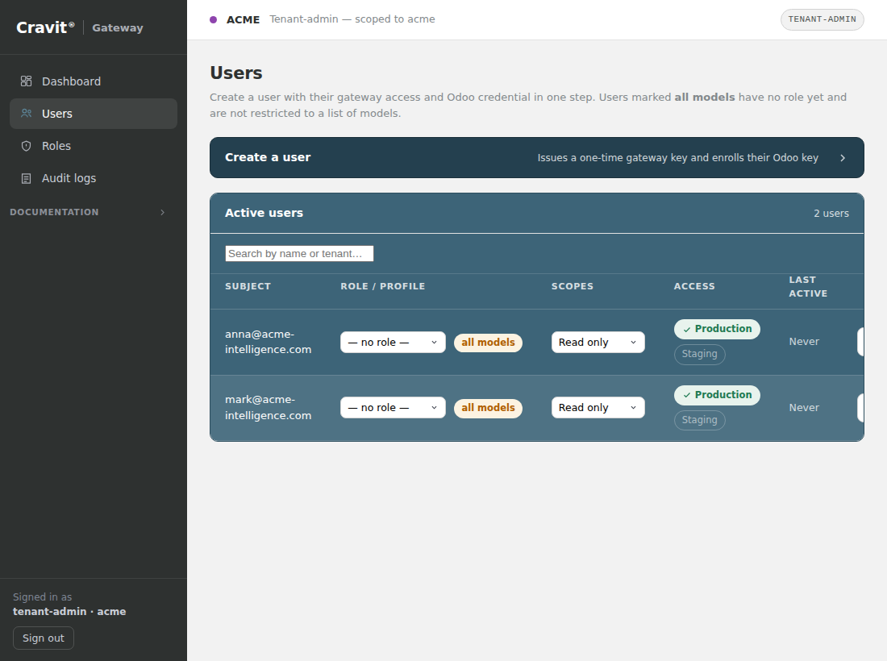Expand the Create a user panel arrow
The image size is (887, 661).
tap(843, 158)
